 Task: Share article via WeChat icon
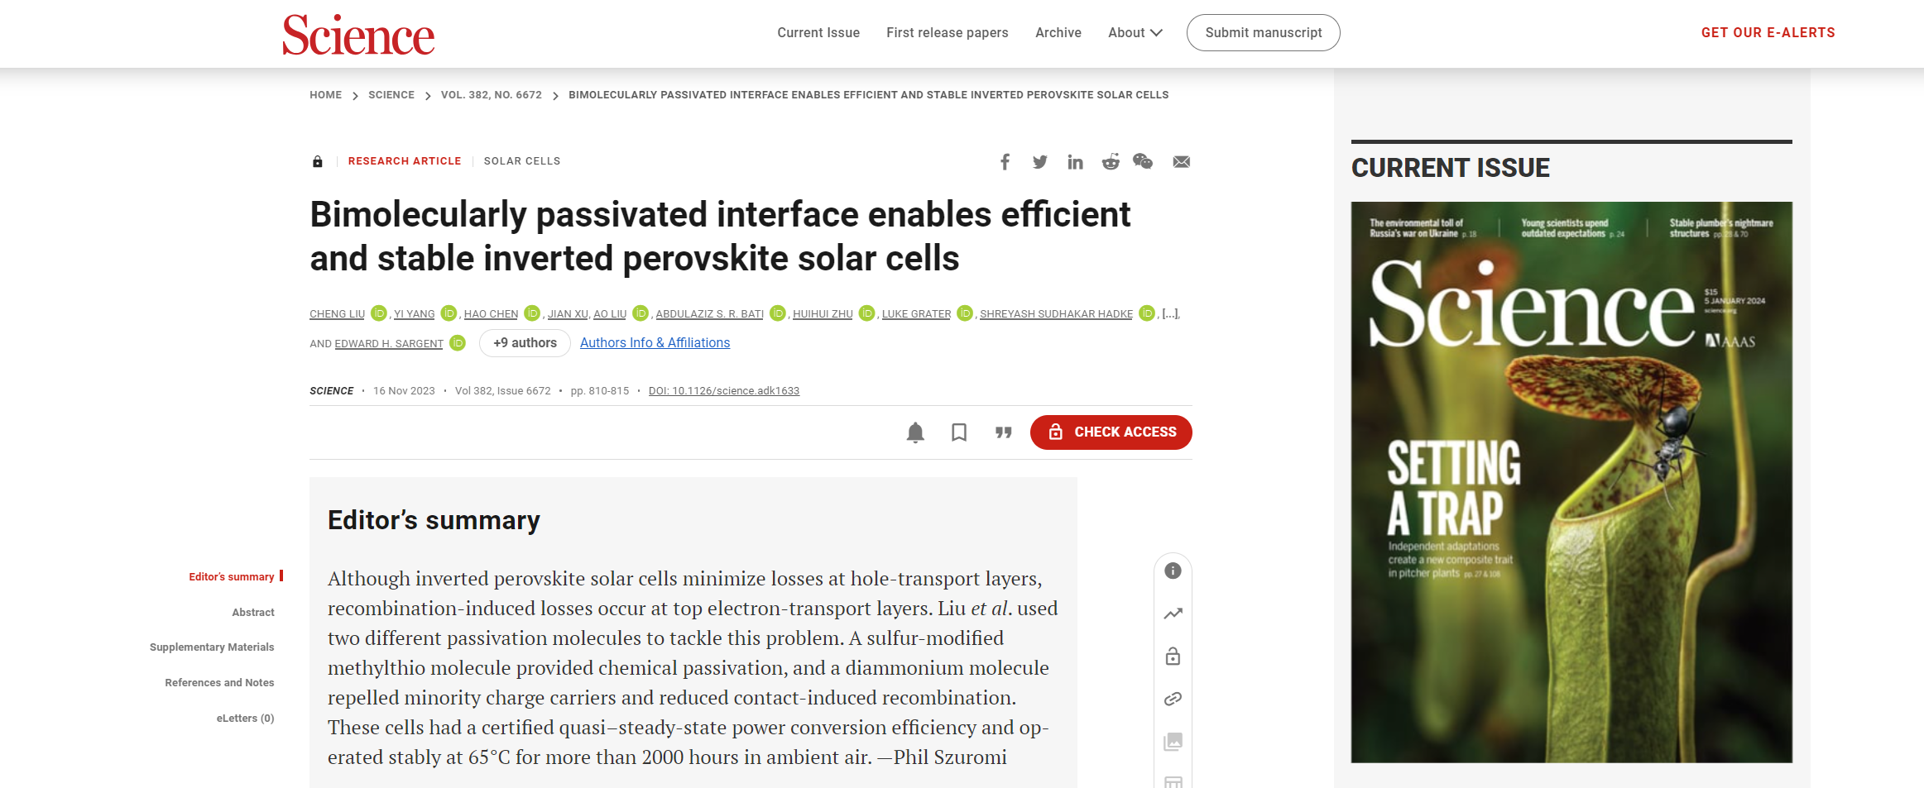[1143, 161]
